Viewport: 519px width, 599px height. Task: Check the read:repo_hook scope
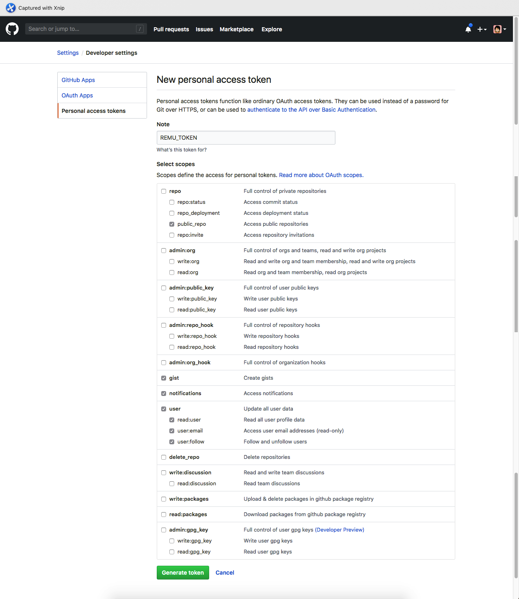pos(172,347)
